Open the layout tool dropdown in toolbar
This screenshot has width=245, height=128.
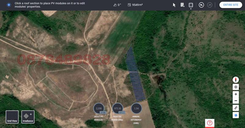(191, 5)
